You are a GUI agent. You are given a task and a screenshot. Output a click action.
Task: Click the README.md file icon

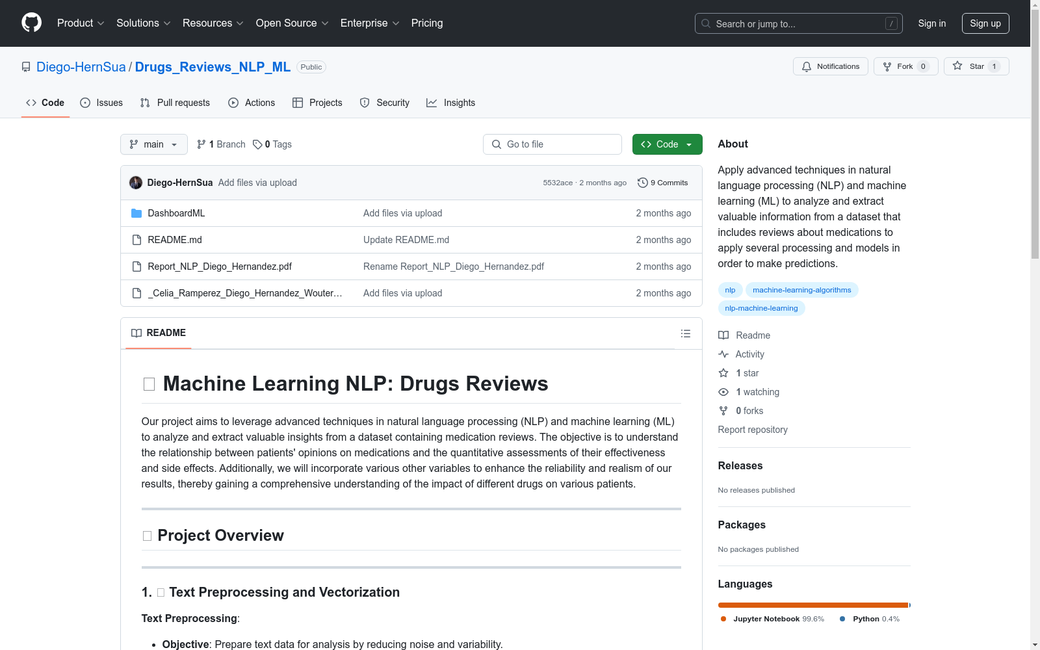click(136, 240)
